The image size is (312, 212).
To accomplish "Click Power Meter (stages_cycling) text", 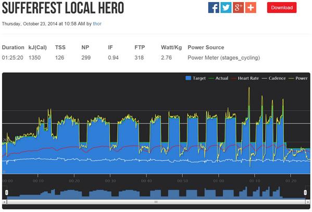I will pos(223,58).
